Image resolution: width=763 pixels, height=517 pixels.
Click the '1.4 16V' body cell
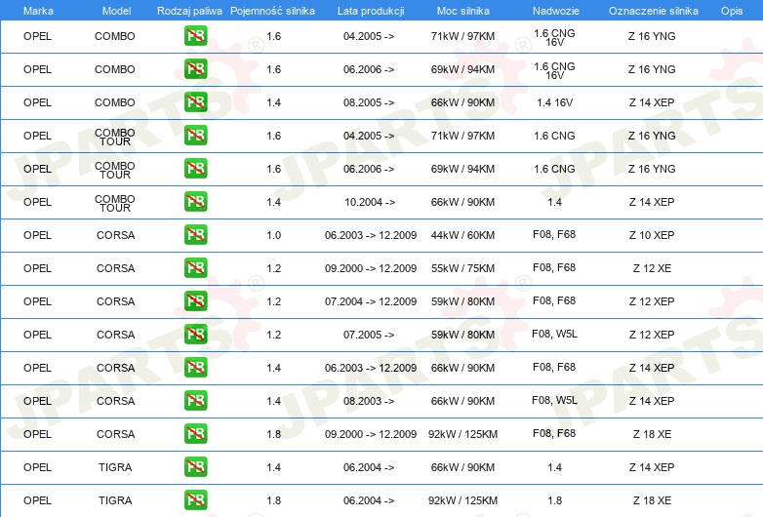point(555,102)
